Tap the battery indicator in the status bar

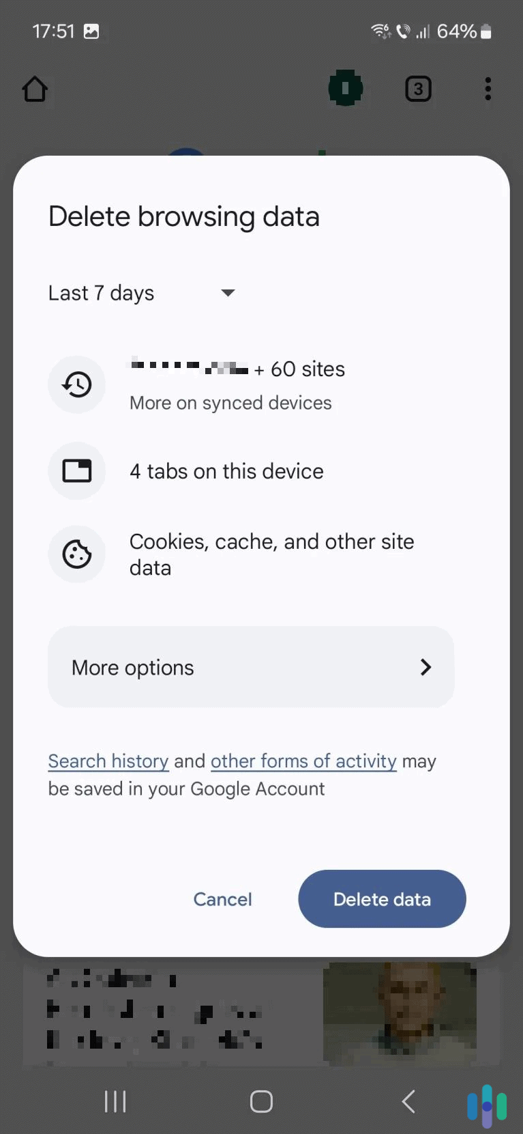point(485,31)
